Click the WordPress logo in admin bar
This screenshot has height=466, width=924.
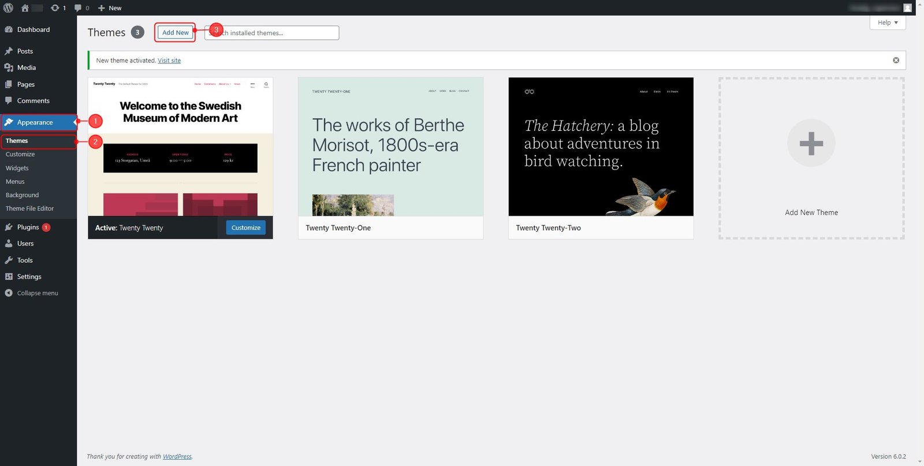[x=8, y=8]
